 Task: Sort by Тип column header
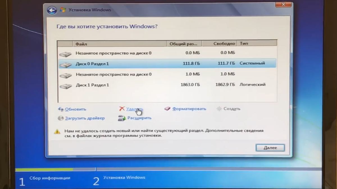coord(257,43)
